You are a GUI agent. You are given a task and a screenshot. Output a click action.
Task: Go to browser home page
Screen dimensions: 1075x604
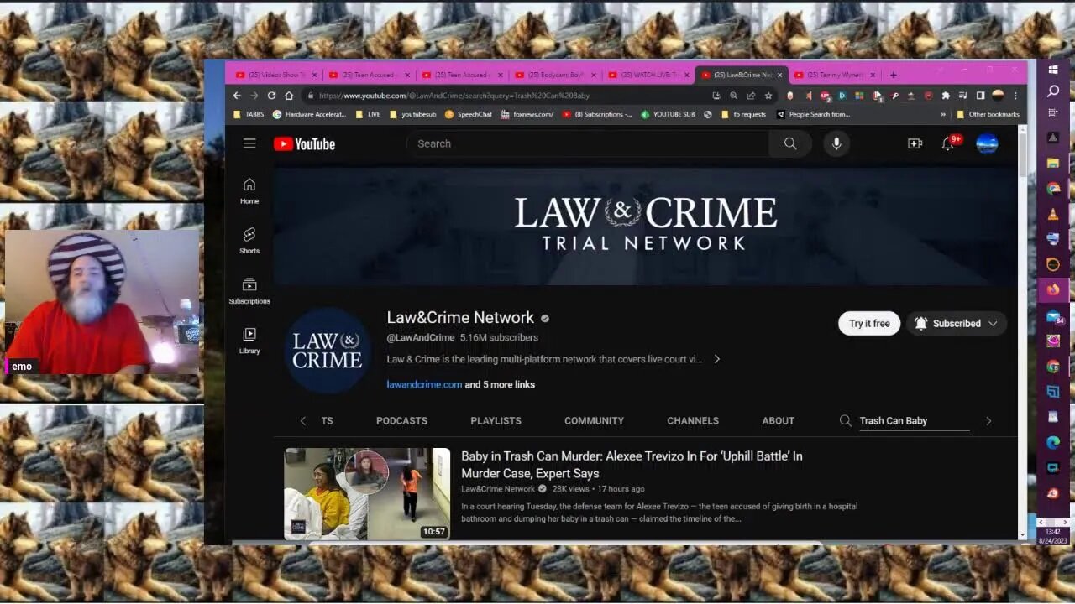289,96
